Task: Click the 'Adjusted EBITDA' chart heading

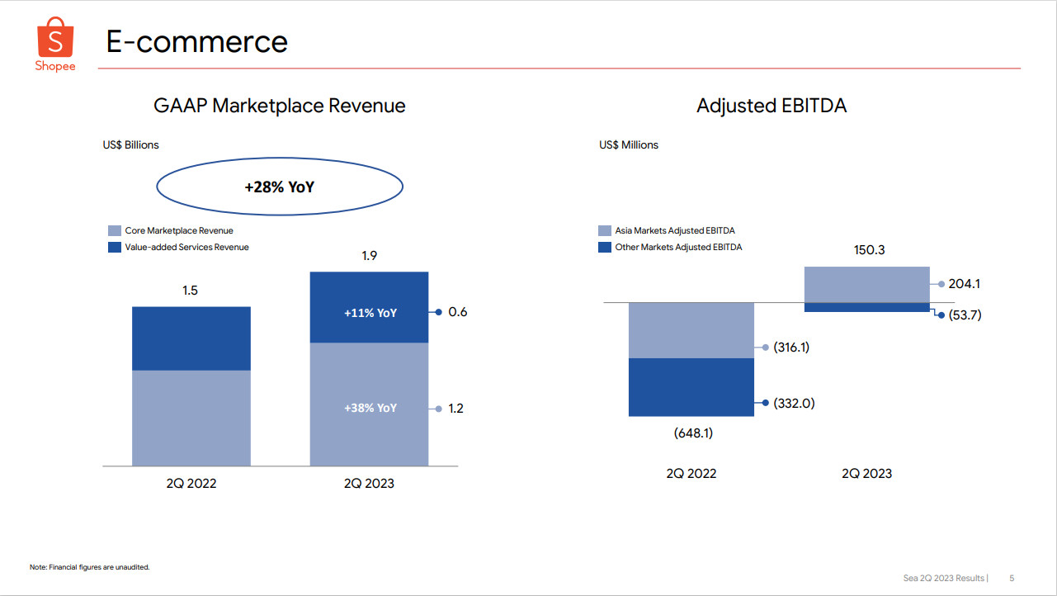Action: [772, 106]
